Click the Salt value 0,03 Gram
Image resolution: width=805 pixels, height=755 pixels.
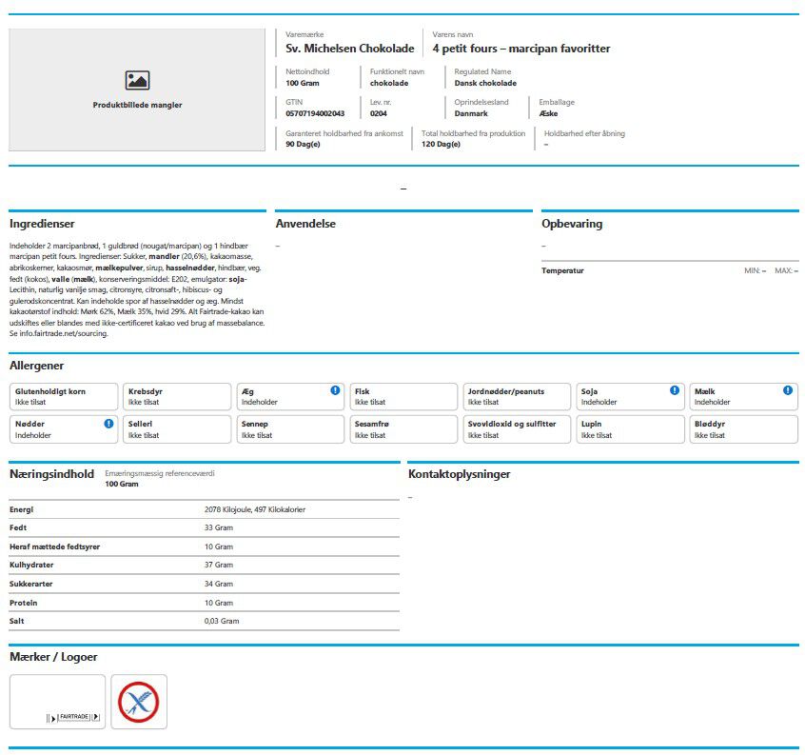pos(222,621)
